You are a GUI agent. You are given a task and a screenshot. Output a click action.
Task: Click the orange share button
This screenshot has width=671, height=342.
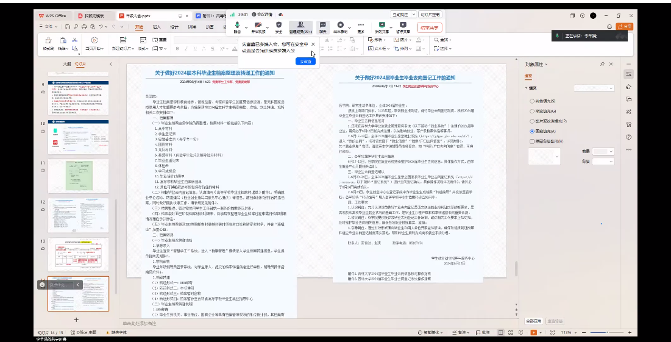[624, 27]
